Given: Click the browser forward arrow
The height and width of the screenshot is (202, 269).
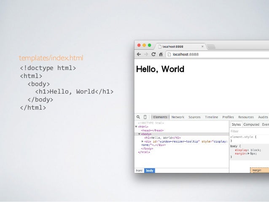Looking at the screenshot, I should click(x=146, y=54).
